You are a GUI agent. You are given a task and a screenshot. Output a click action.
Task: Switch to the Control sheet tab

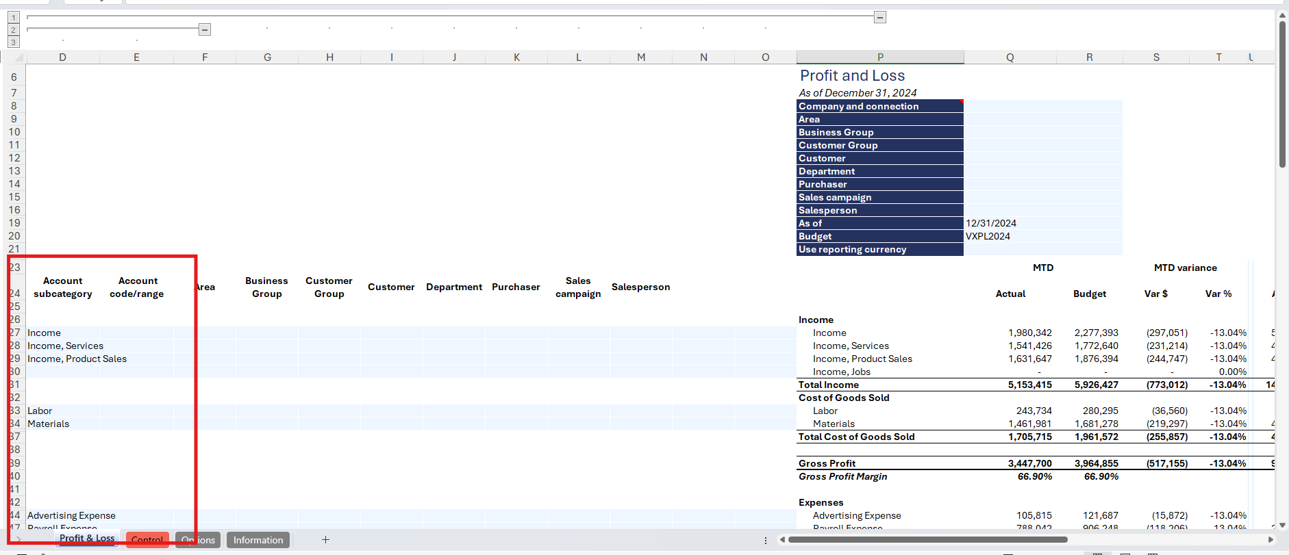tap(147, 540)
